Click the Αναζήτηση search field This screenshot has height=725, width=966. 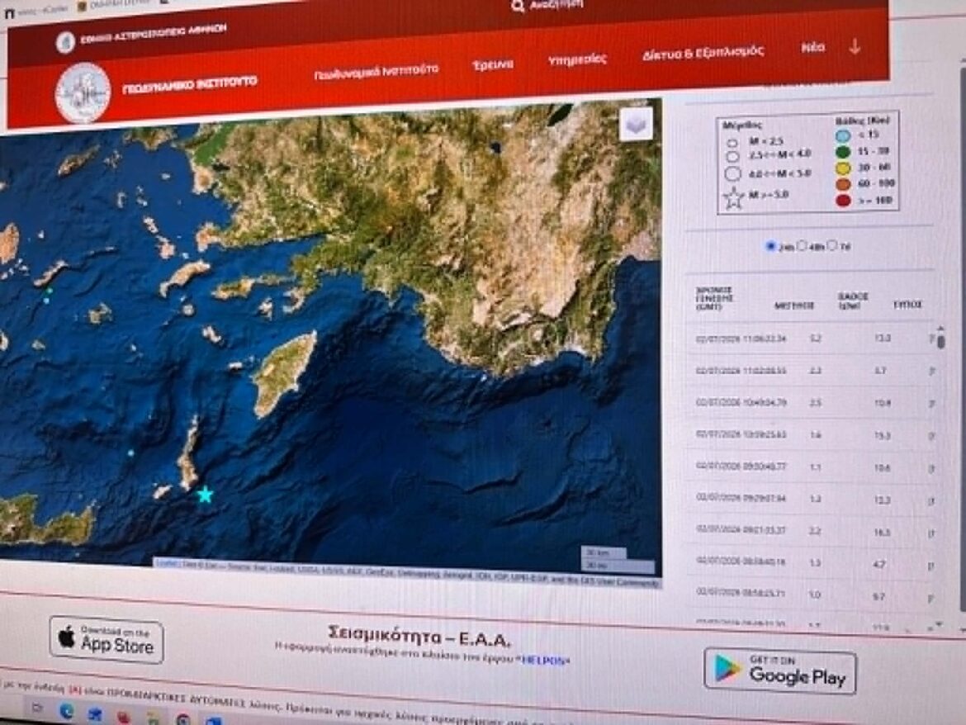556,5
